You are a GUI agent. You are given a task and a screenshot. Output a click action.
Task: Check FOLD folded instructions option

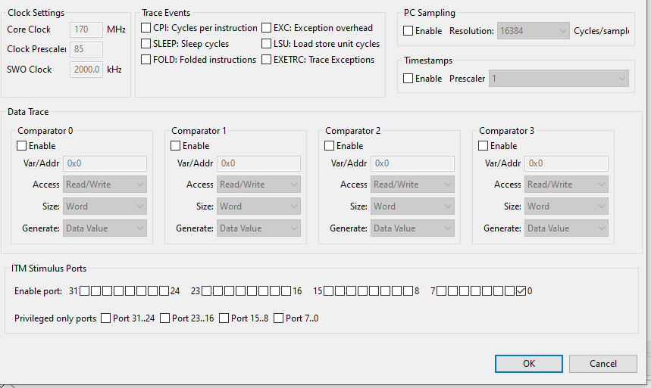pos(146,60)
